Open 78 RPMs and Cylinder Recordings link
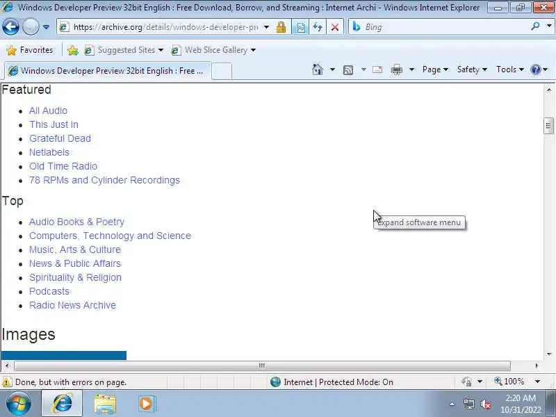556x417 pixels. [105, 180]
